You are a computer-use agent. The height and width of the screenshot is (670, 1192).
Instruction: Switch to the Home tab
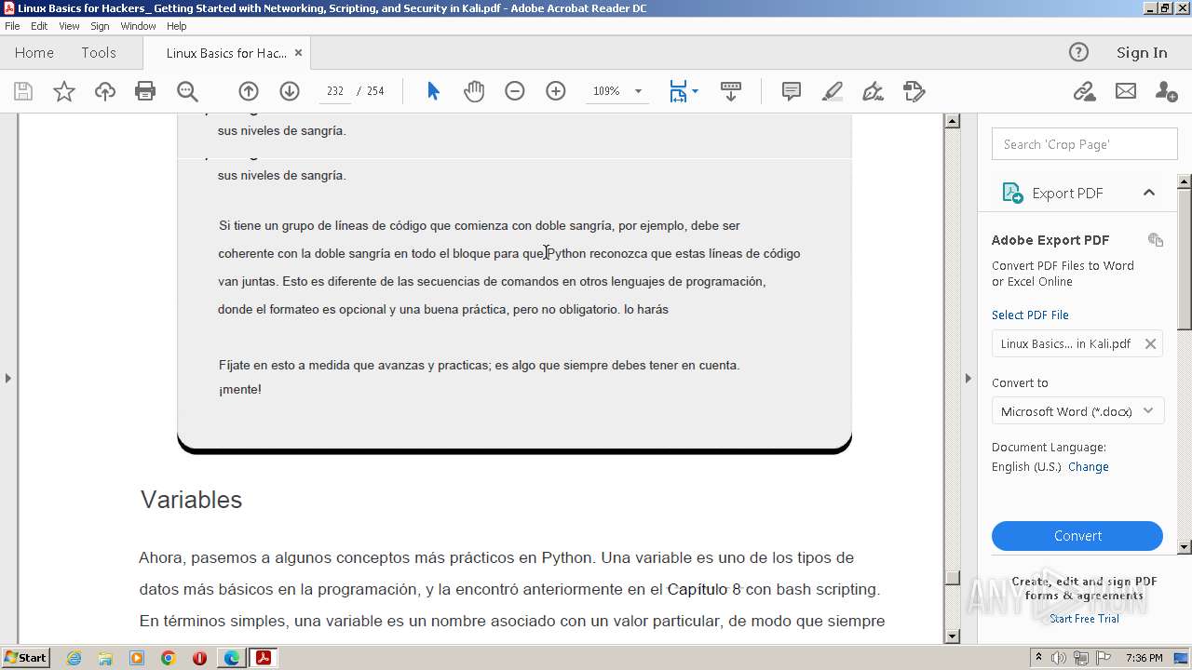[34, 53]
